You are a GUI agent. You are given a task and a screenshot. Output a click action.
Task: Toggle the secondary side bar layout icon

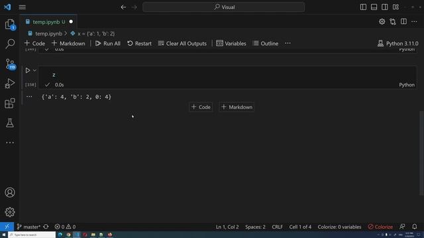(x=385, y=7)
